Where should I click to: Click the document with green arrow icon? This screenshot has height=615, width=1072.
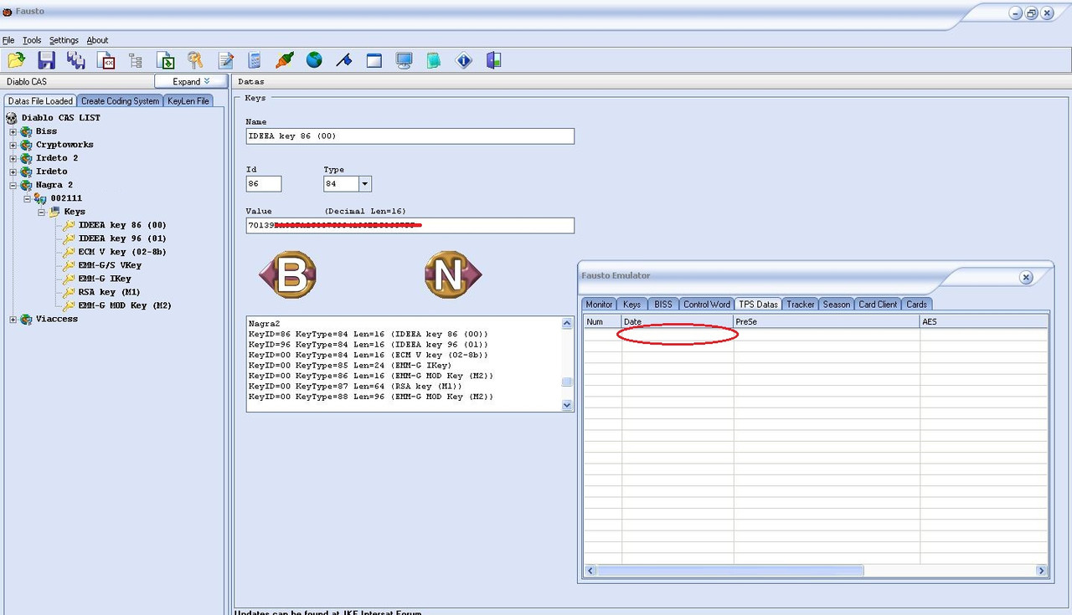point(166,60)
